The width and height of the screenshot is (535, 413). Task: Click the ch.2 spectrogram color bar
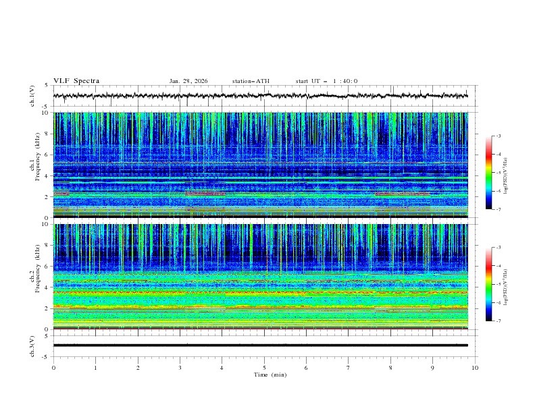[x=488, y=284]
